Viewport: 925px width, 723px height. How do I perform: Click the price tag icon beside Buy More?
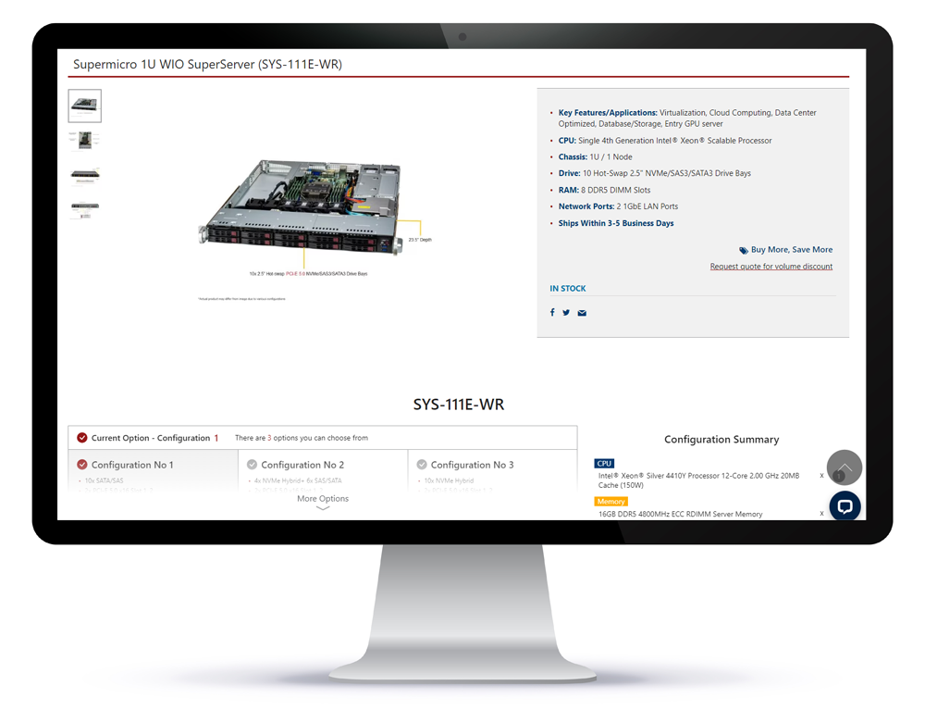click(x=743, y=248)
